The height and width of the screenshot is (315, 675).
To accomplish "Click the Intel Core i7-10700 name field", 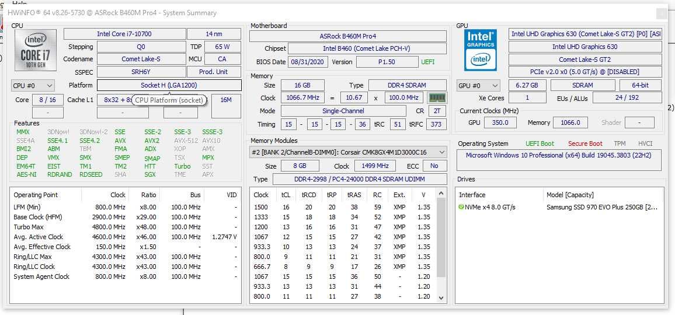I will [124, 34].
